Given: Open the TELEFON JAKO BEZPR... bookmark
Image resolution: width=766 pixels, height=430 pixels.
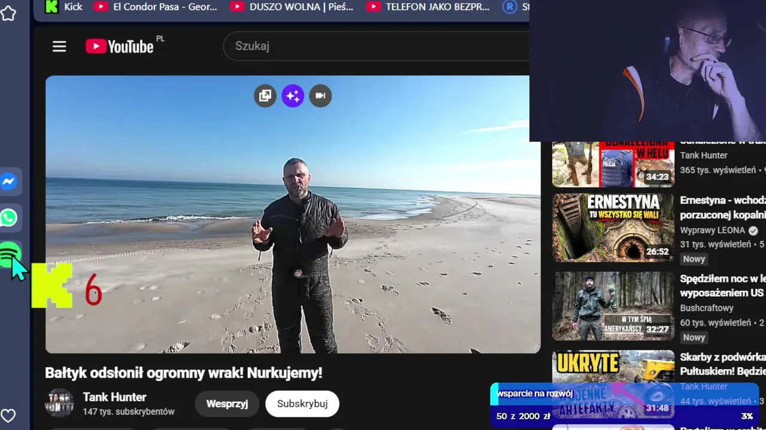Looking at the screenshot, I should point(428,7).
